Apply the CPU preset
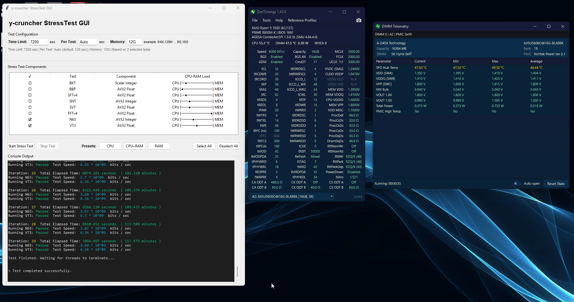574x302 pixels. point(110,146)
